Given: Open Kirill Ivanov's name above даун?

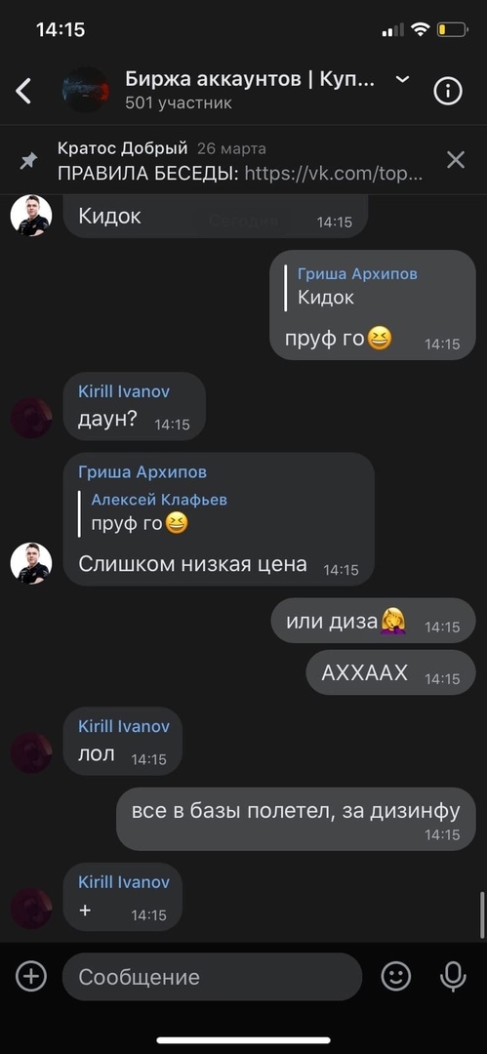Looking at the screenshot, I should coord(124,392).
